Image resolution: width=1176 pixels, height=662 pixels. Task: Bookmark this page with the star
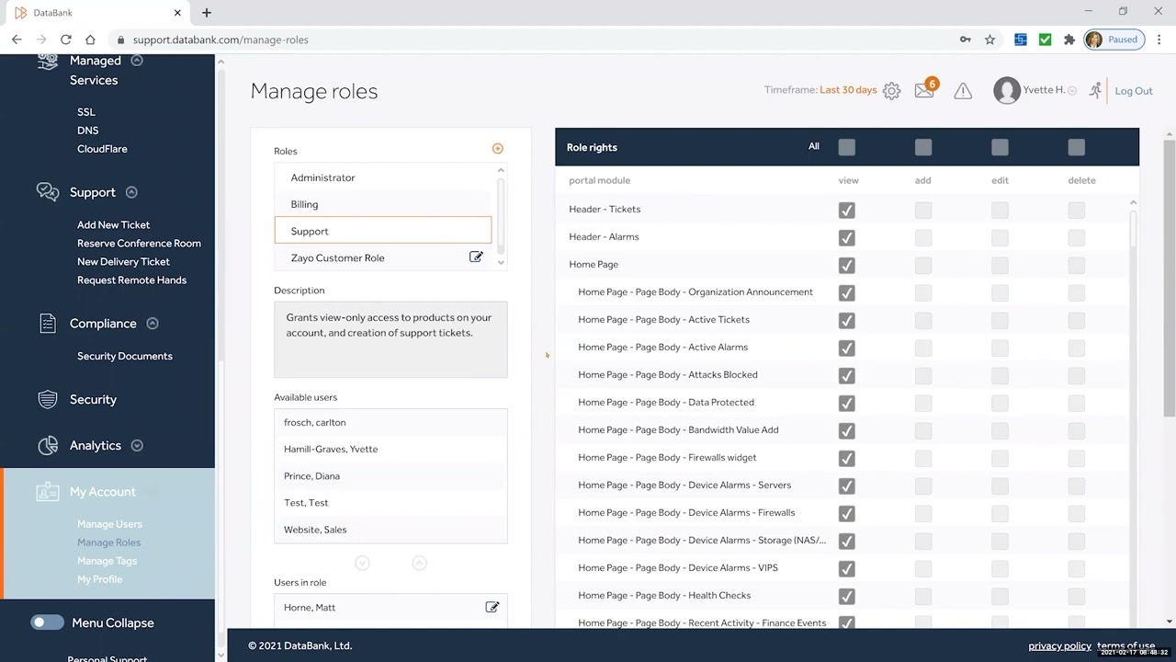coord(989,40)
